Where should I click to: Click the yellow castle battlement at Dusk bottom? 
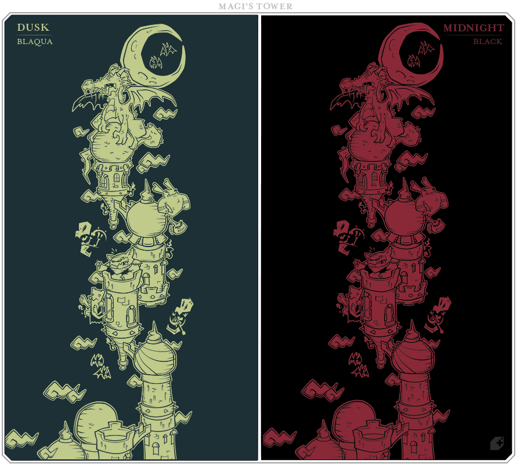(x=117, y=435)
